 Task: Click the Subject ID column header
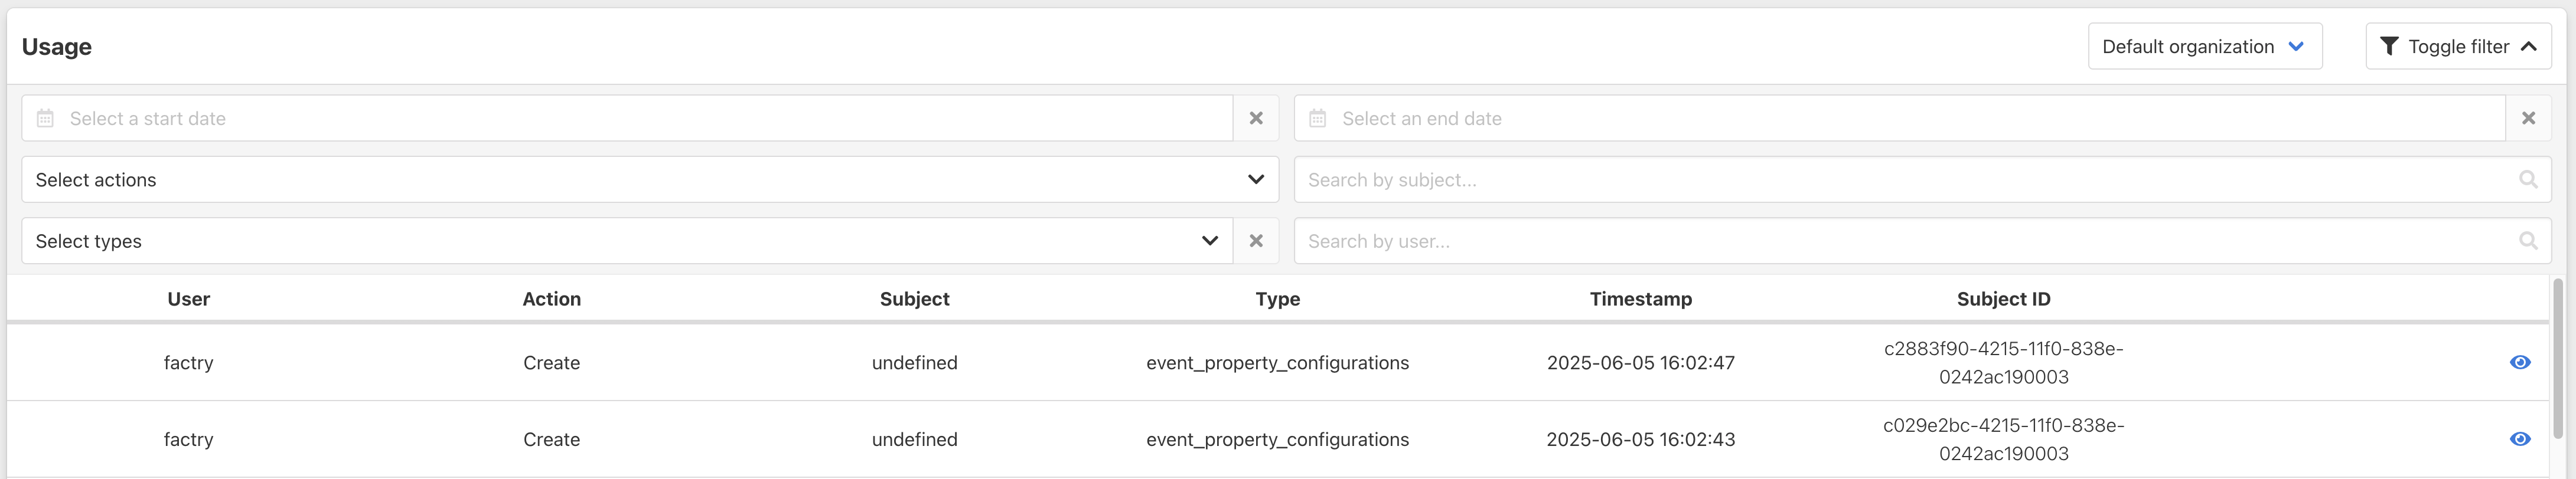click(x=2003, y=300)
